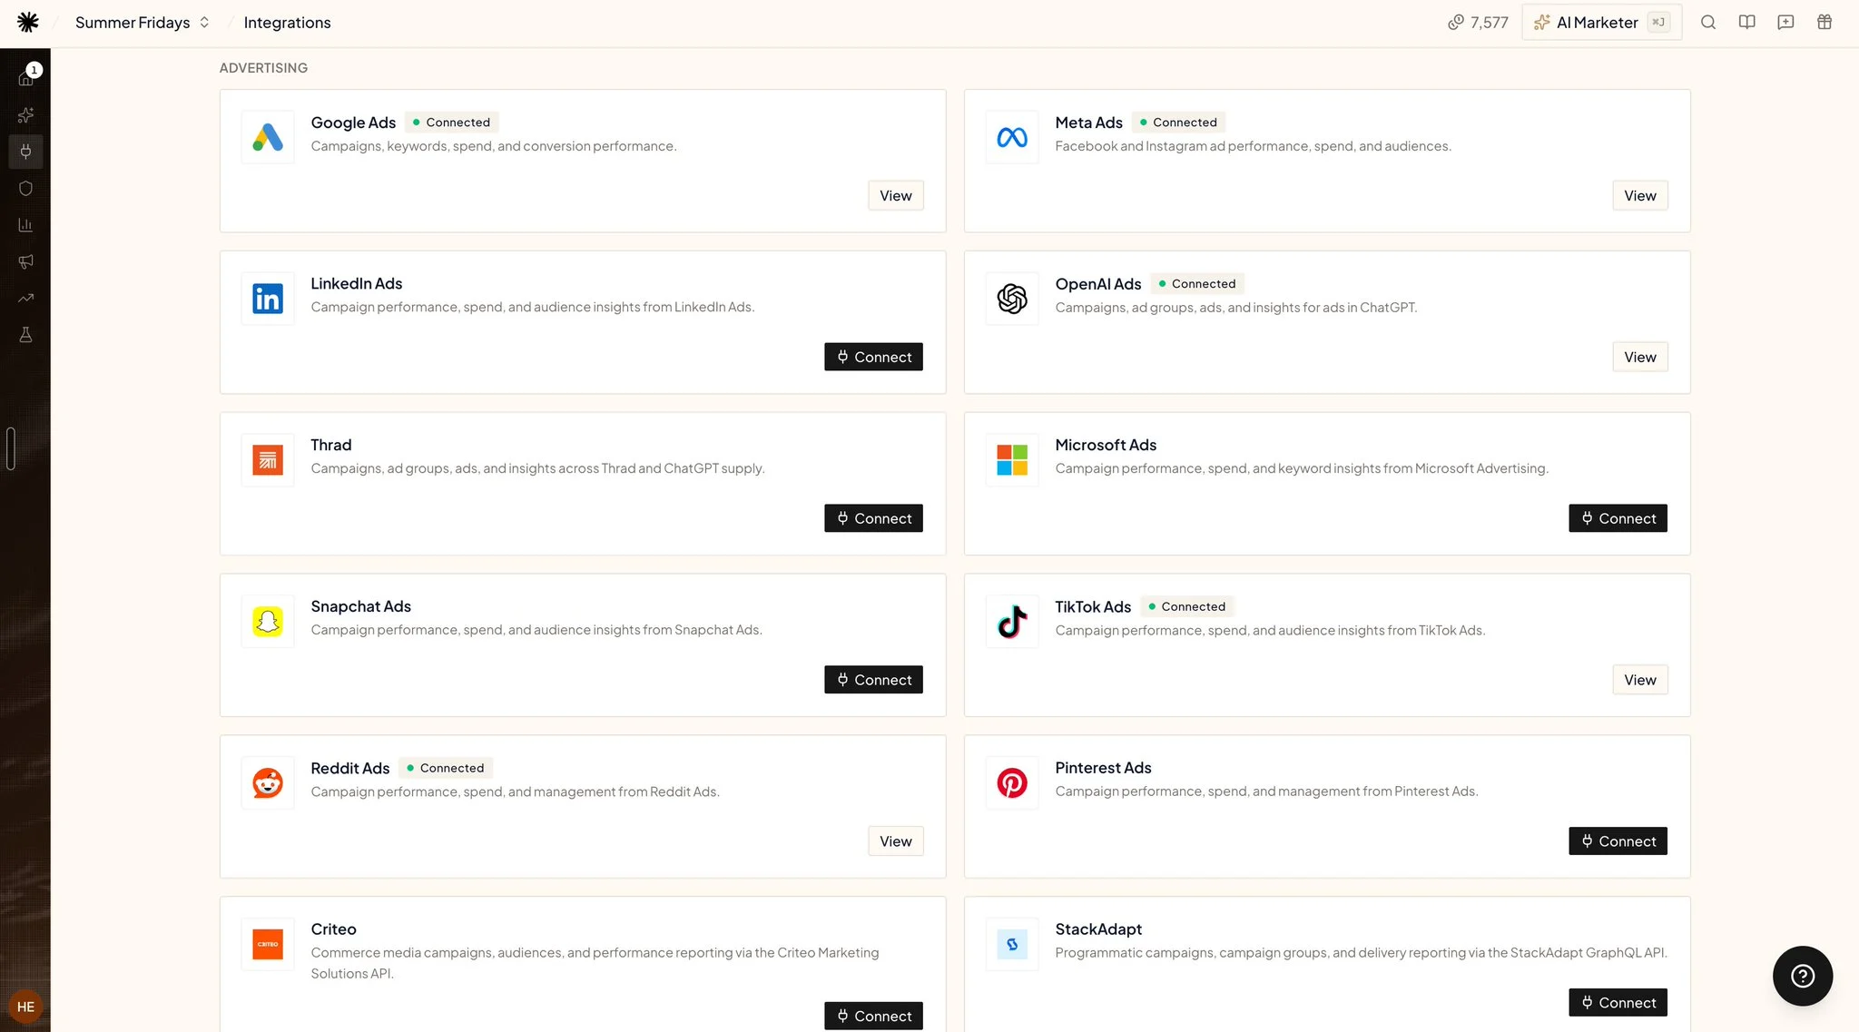Open the book documentation icon
This screenshot has width=1859, height=1032.
pyautogui.click(x=1746, y=23)
